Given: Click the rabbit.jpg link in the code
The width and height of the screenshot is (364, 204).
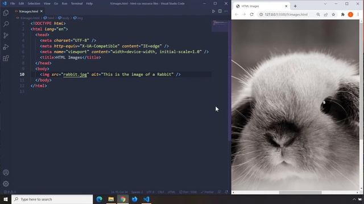Looking at the screenshot, I should pos(75,74).
